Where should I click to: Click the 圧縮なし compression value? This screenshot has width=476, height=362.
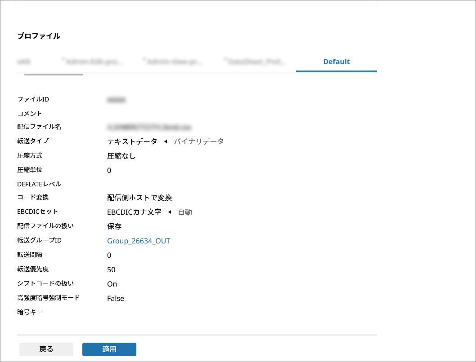coord(121,156)
